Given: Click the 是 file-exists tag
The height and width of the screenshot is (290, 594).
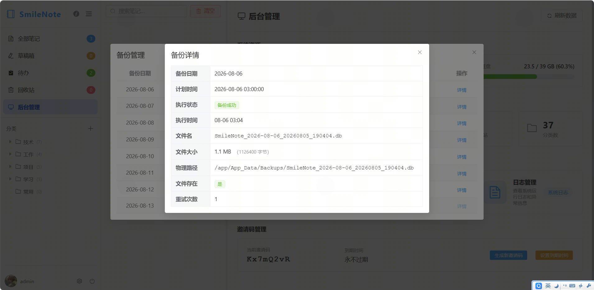Looking at the screenshot, I should click(220, 184).
